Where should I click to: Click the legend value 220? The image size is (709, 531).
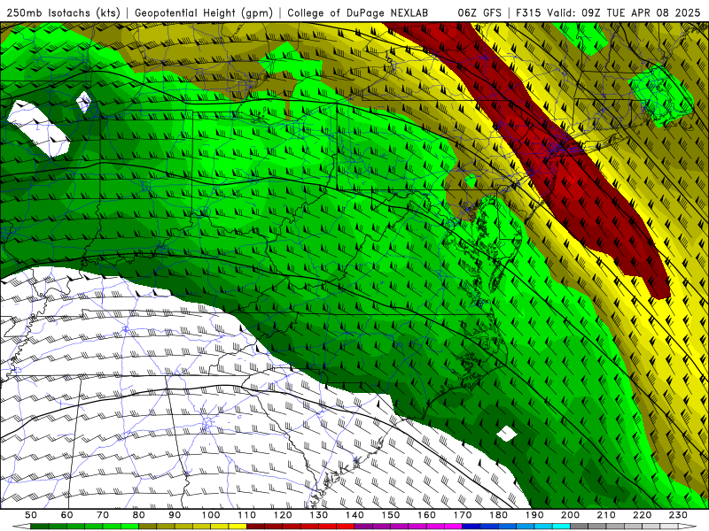pyautogui.click(x=642, y=515)
